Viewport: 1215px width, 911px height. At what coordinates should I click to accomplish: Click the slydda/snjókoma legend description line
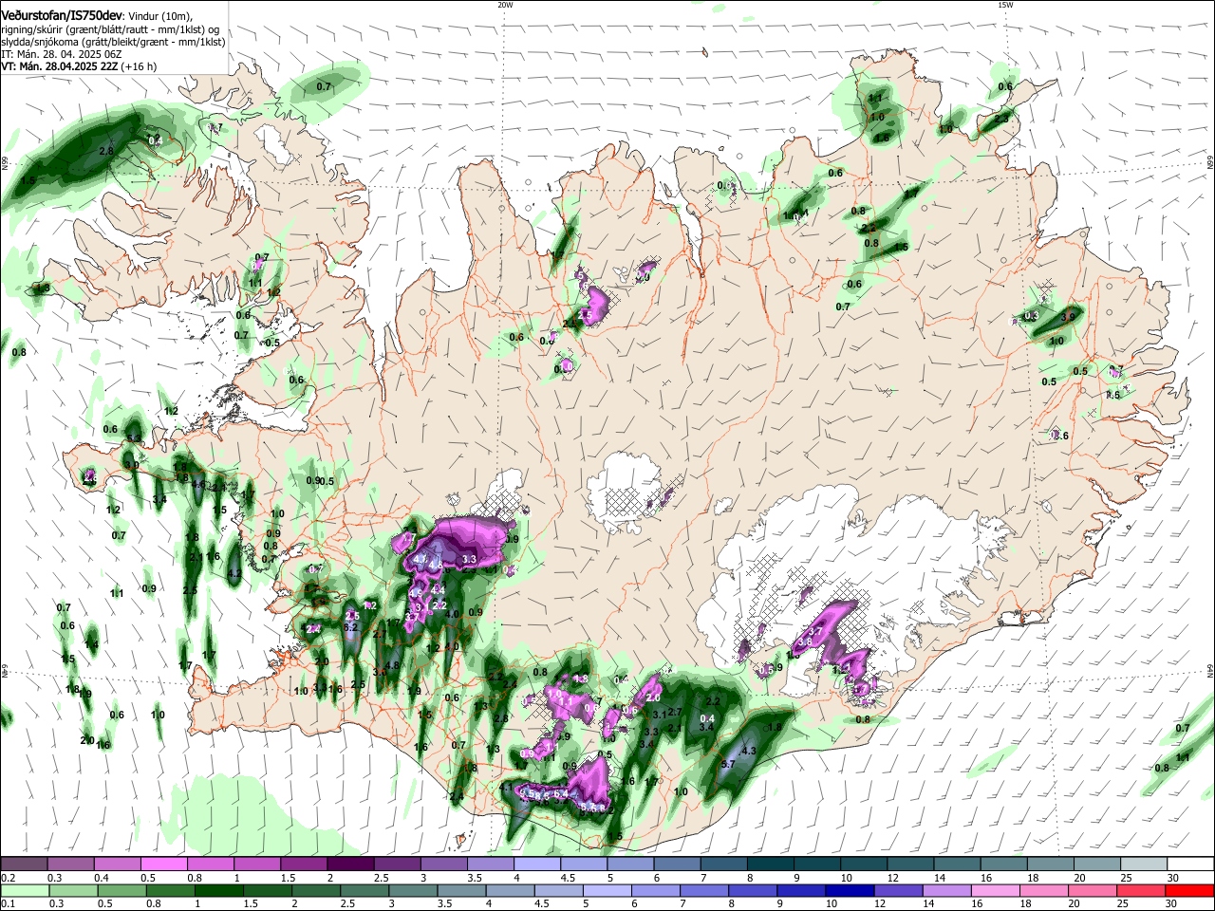113,42
